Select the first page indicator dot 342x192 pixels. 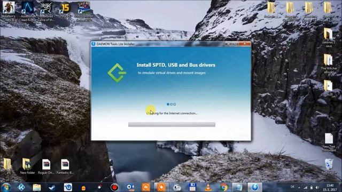(168, 105)
